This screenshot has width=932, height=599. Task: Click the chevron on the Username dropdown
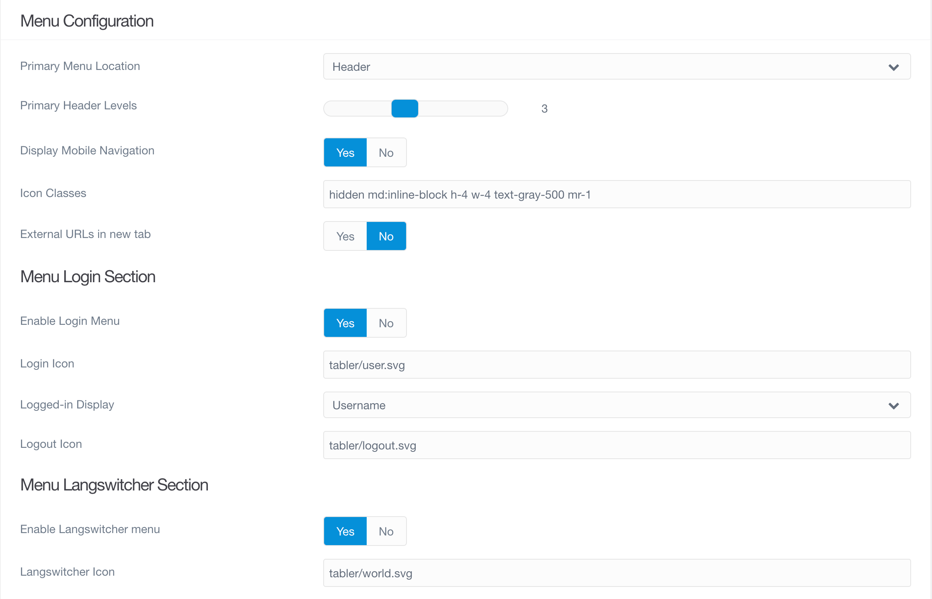[x=893, y=406]
